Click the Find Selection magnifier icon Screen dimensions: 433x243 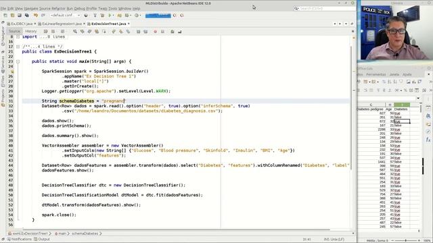click(x=75, y=32)
